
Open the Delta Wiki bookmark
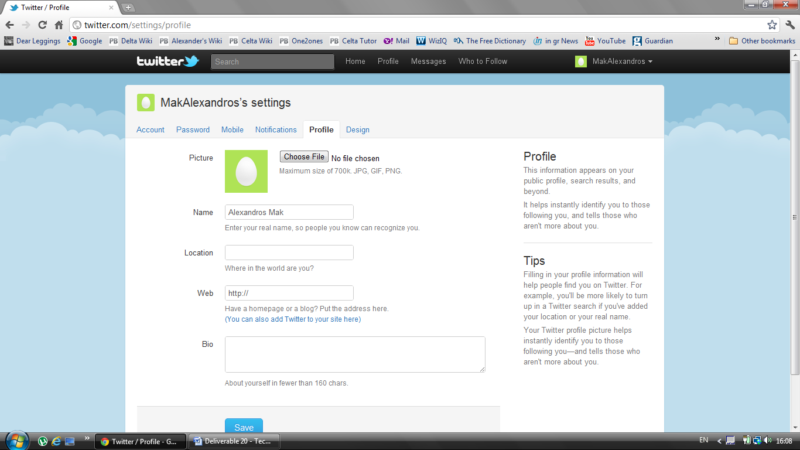coord(131,41)
